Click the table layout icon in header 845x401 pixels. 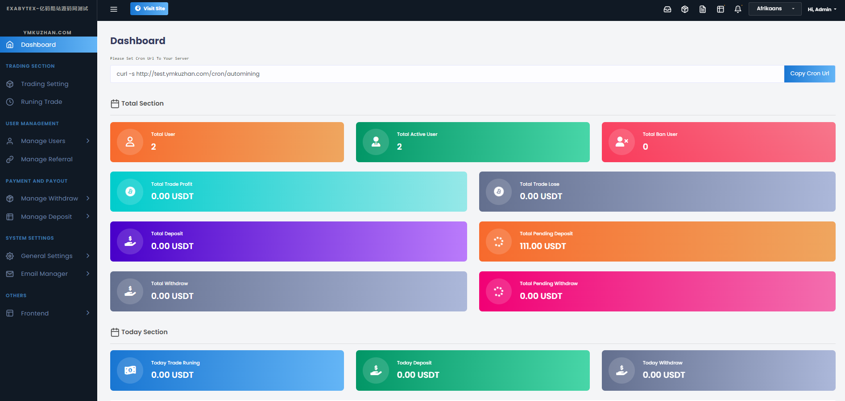(x=721, y=9)
